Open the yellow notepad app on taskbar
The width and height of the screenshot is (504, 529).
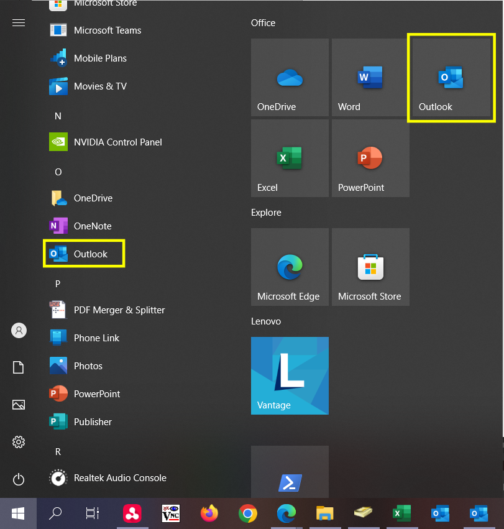(x=364, y=513)
